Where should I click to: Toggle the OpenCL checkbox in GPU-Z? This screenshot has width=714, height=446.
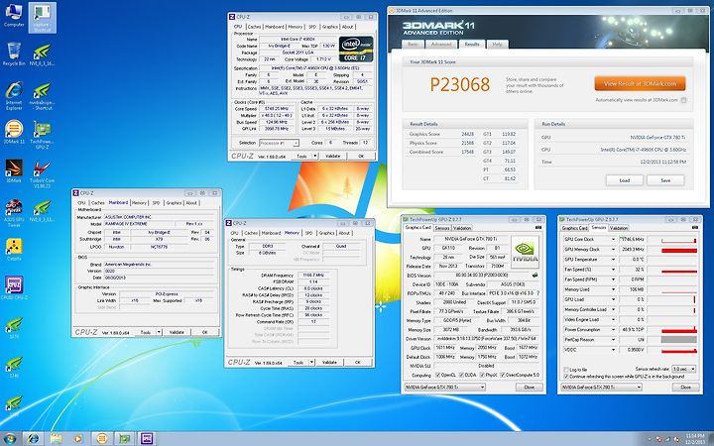pos(438,375)
